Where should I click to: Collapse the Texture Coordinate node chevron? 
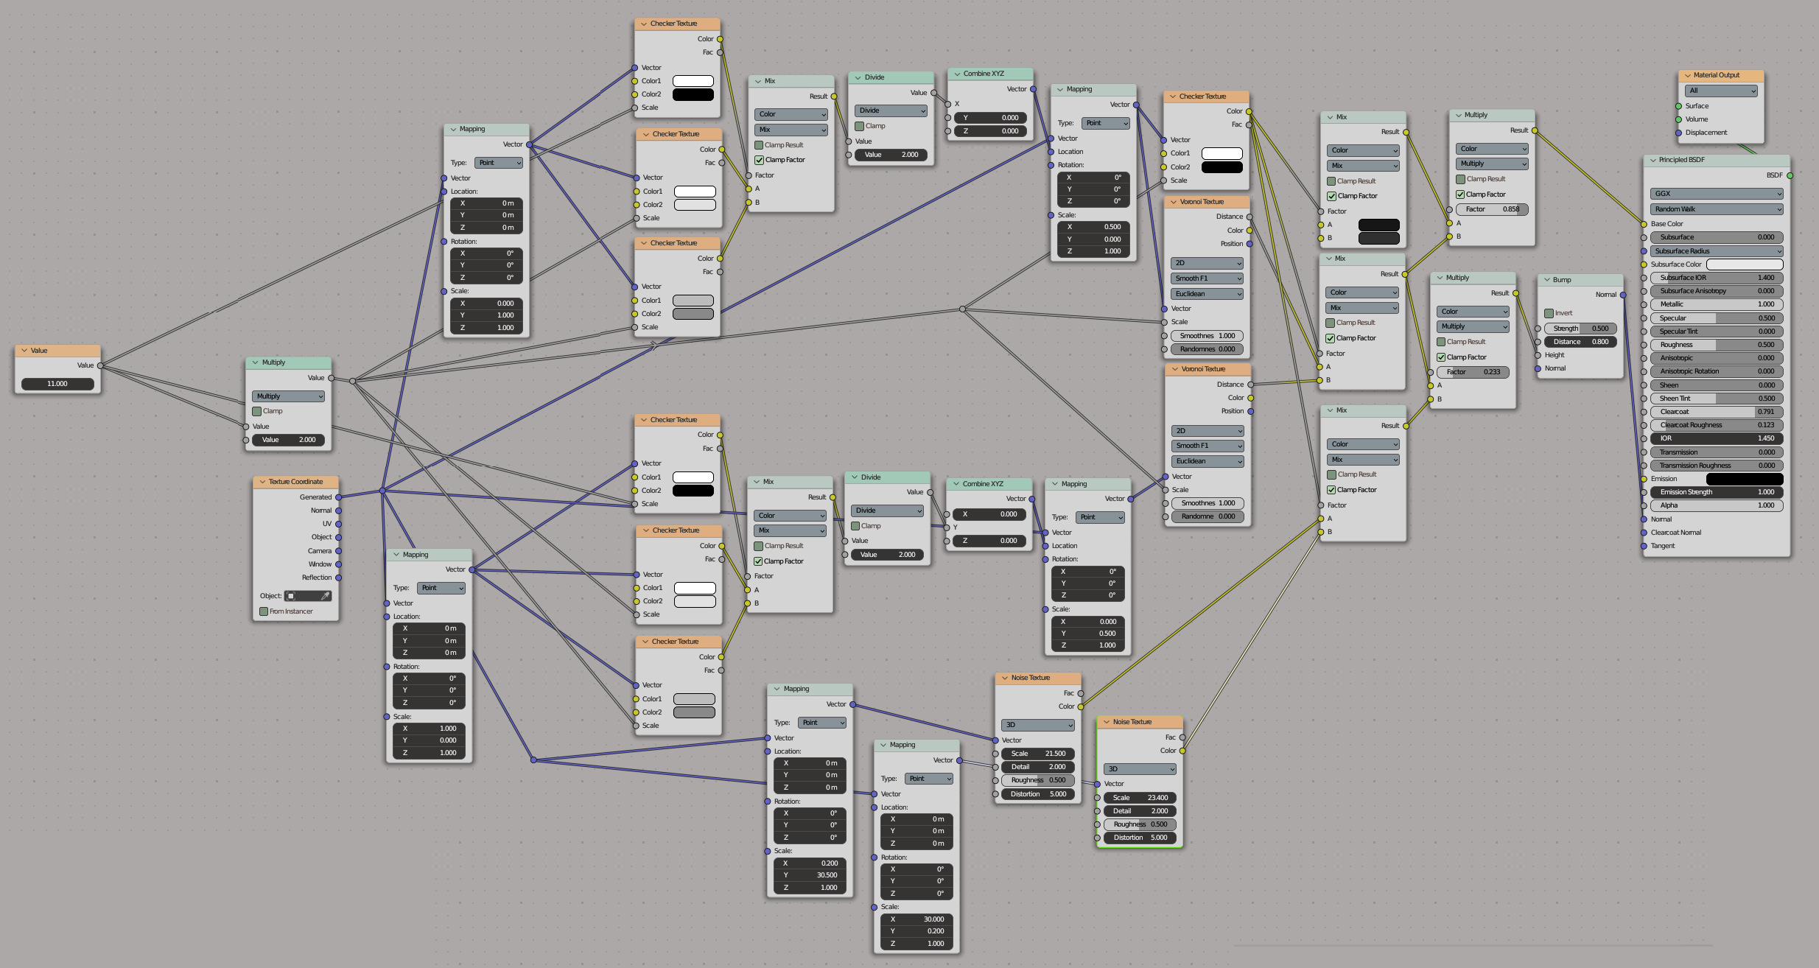click(262, 482)
